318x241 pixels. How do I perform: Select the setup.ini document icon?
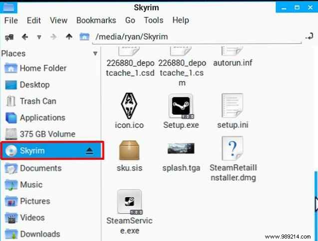(x=233, y=105)
